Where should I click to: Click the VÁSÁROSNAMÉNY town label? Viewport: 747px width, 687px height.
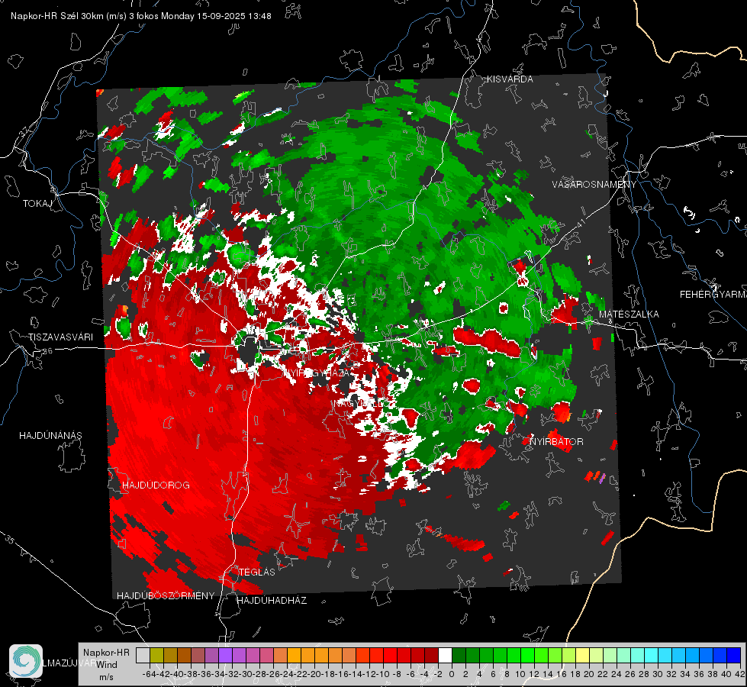pyautogui.click(x=594, y=185)
